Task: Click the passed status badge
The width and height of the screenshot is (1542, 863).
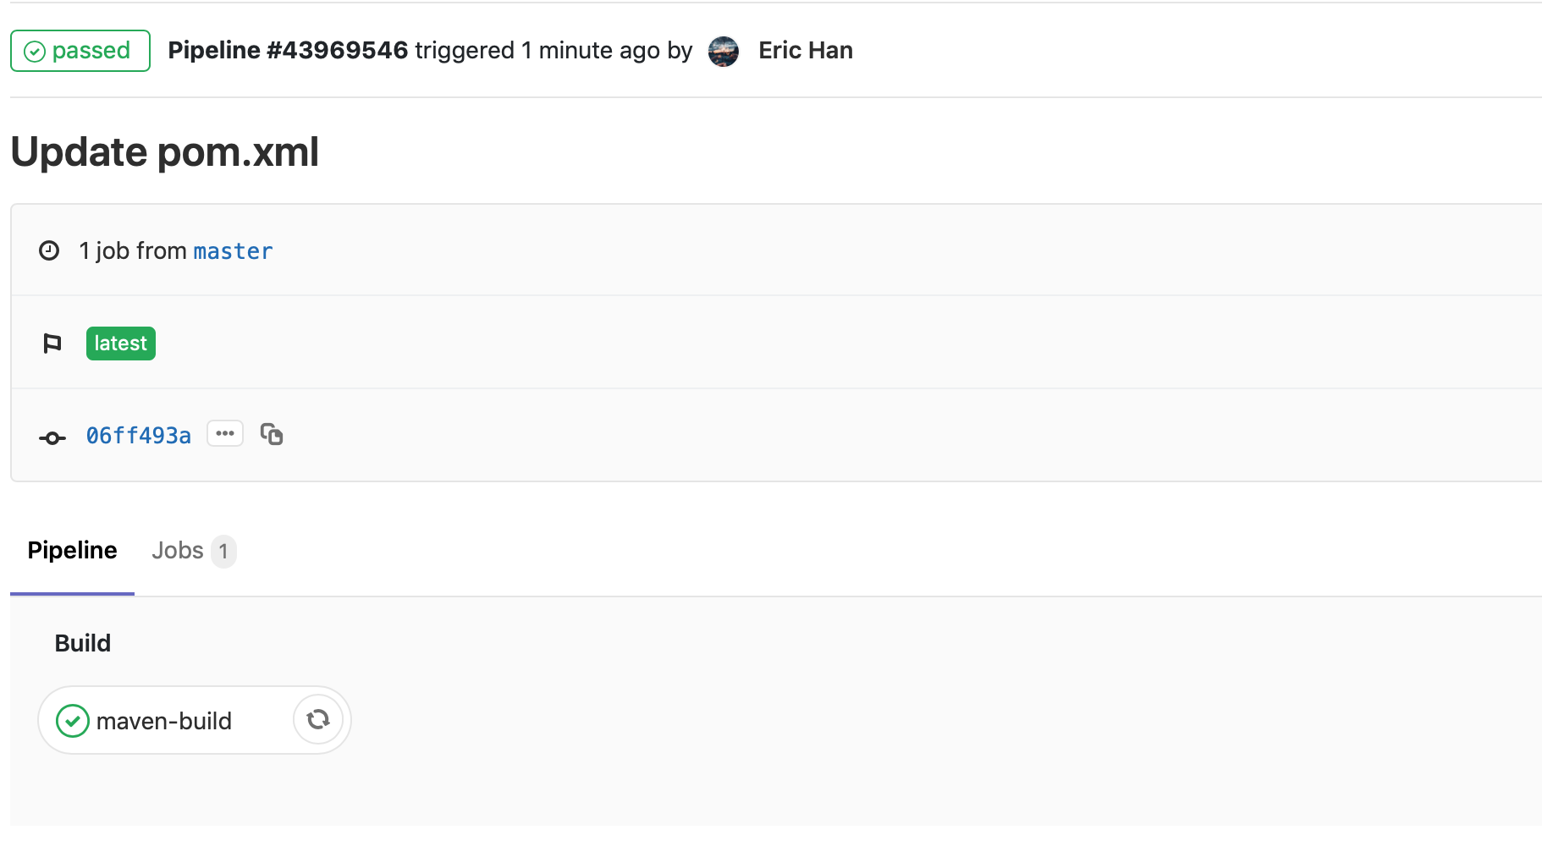Action: coord(80,51)
